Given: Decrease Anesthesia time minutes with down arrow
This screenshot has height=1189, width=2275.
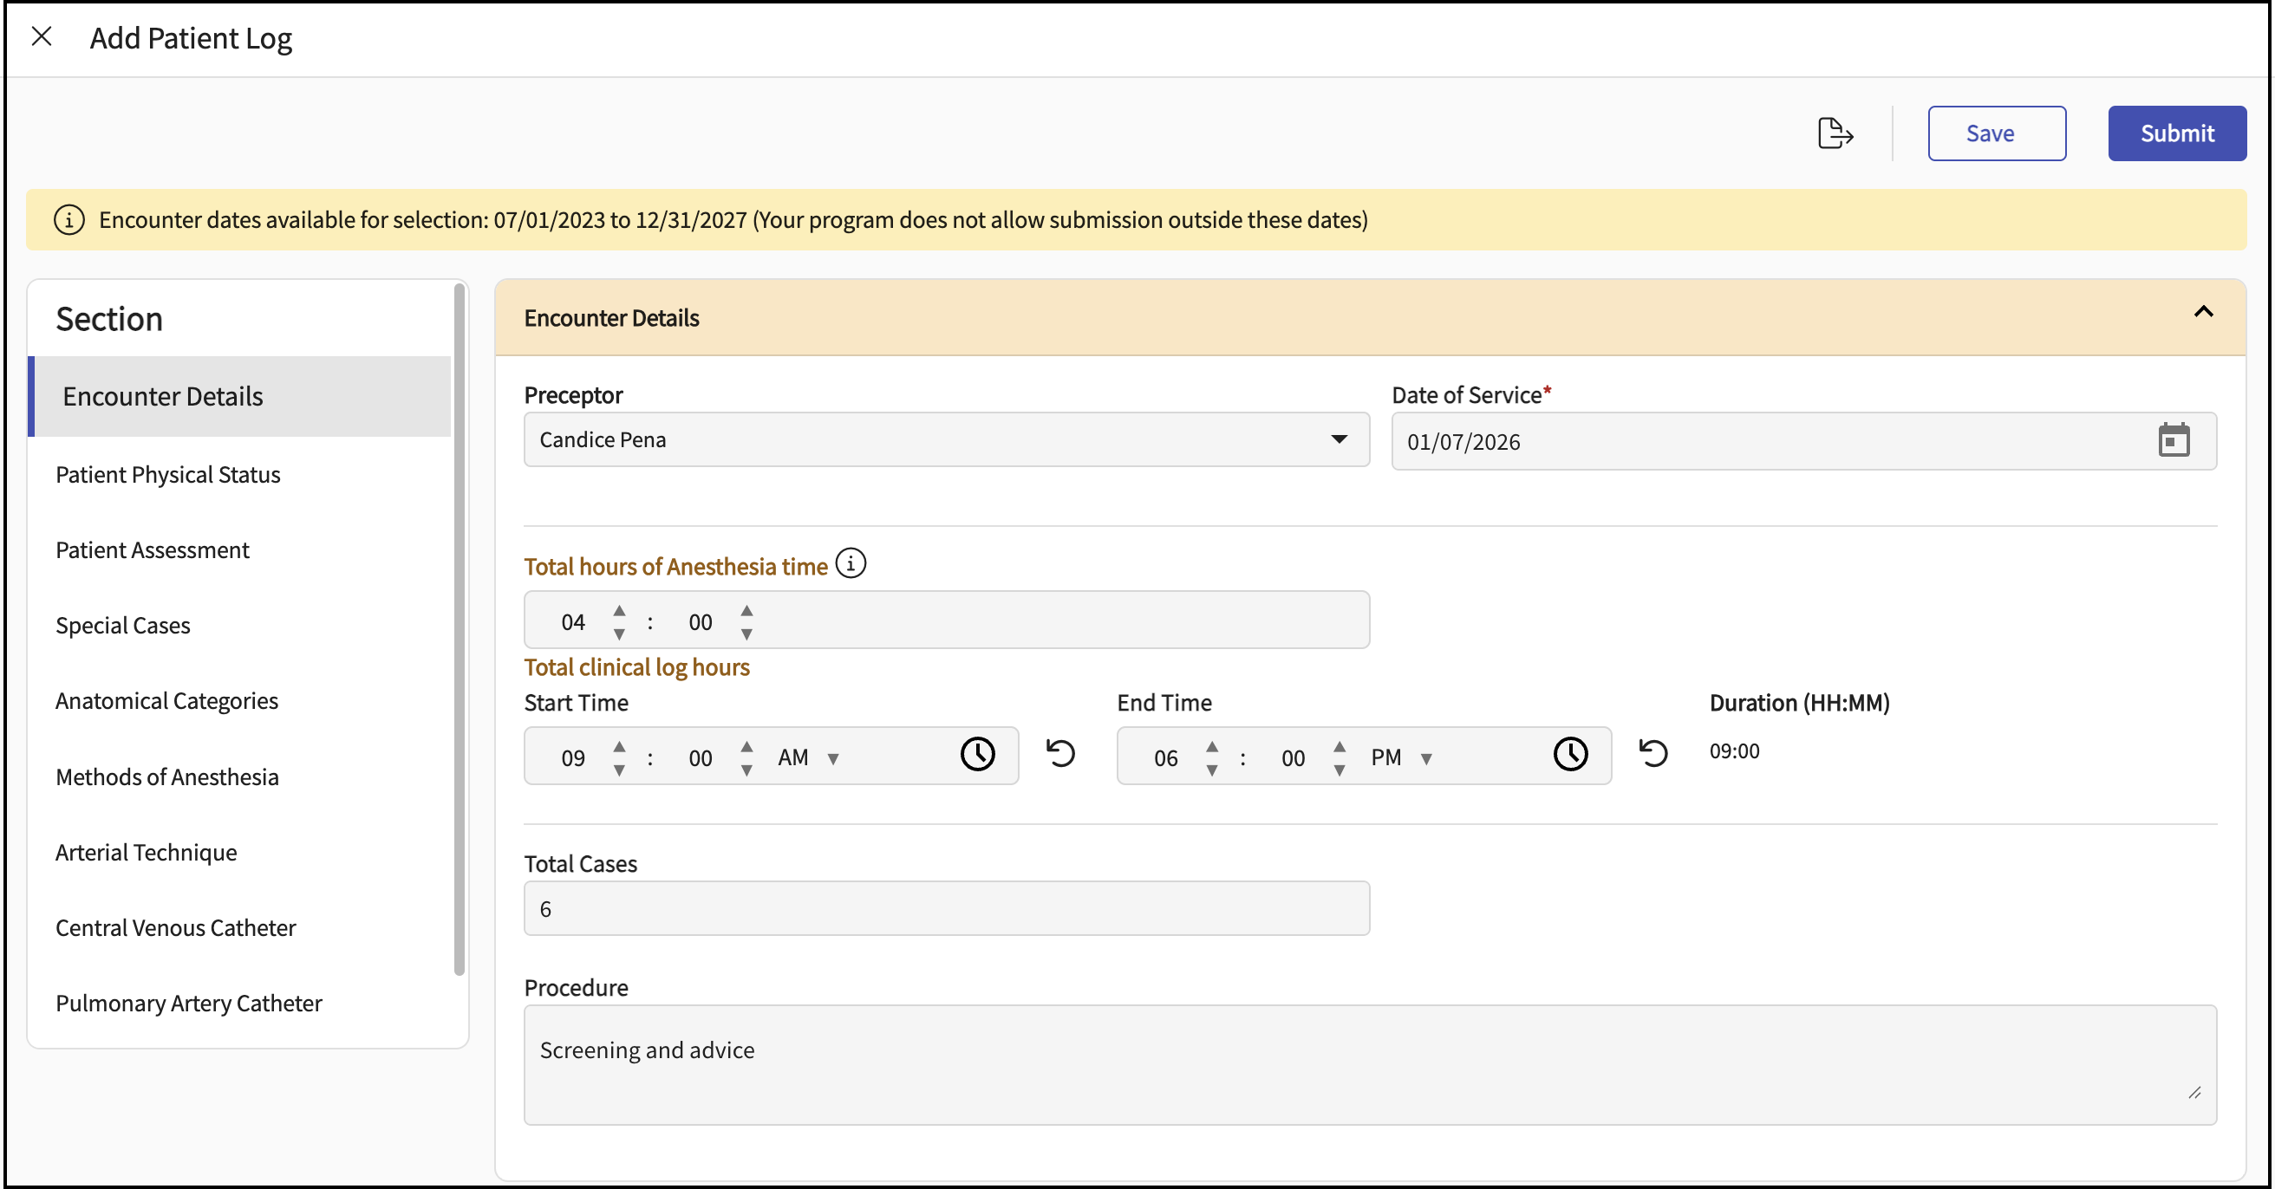Looking at the screenshot, I should [746, 634].
